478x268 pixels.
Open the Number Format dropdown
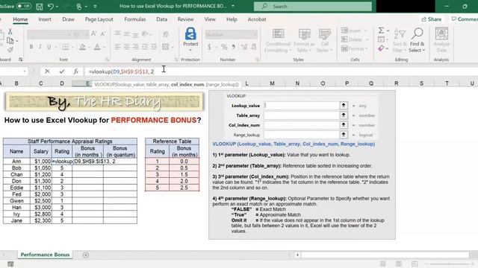255,35
